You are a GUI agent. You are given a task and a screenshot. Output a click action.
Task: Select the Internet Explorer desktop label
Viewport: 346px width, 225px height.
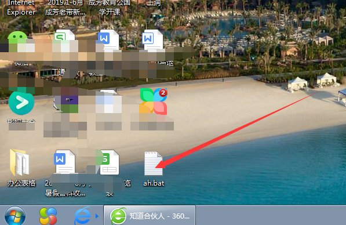click(x=21, y=8)
